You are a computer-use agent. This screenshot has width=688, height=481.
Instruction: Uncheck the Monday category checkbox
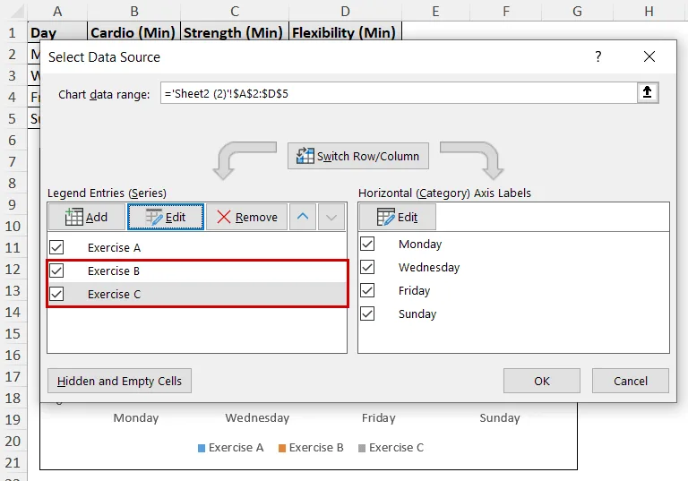(367, 244)
